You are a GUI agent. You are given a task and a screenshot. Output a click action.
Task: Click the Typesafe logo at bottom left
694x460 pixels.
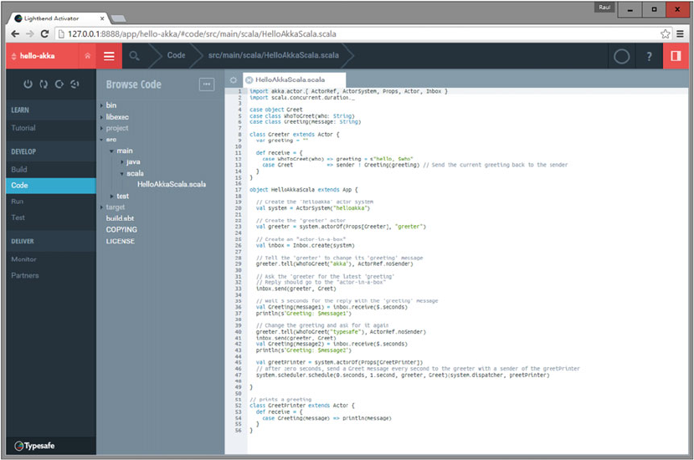tap(34, 446)
